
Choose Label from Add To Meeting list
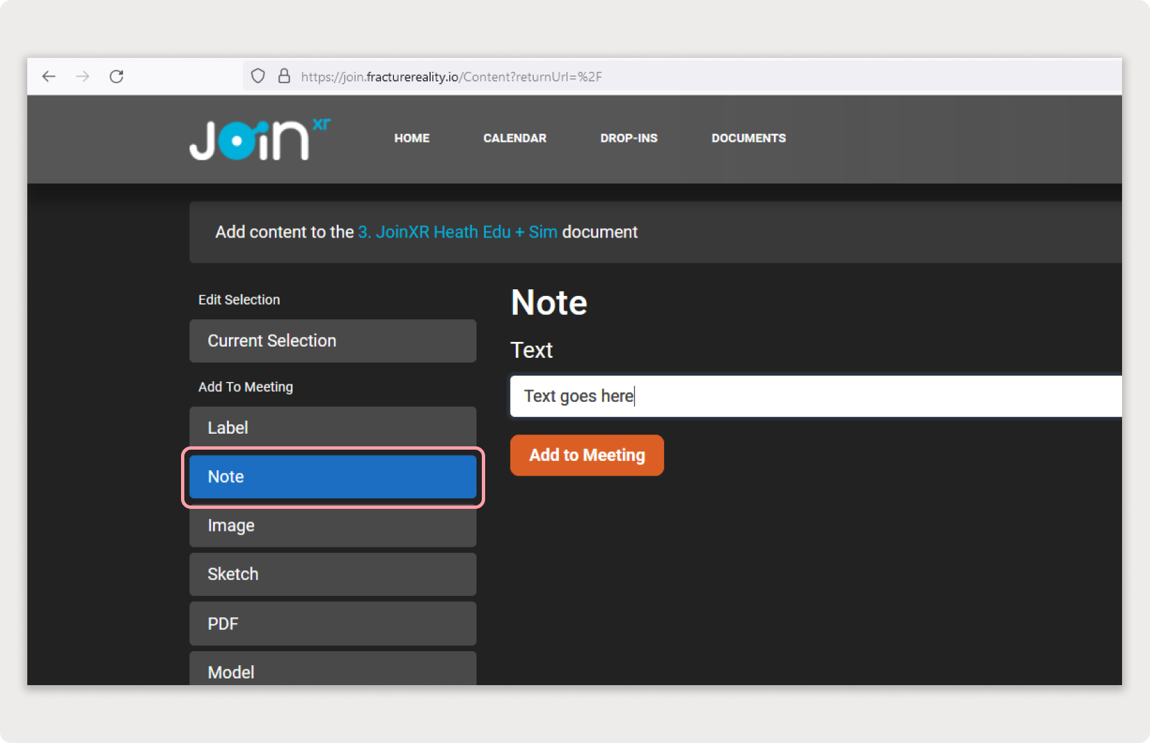332,427
